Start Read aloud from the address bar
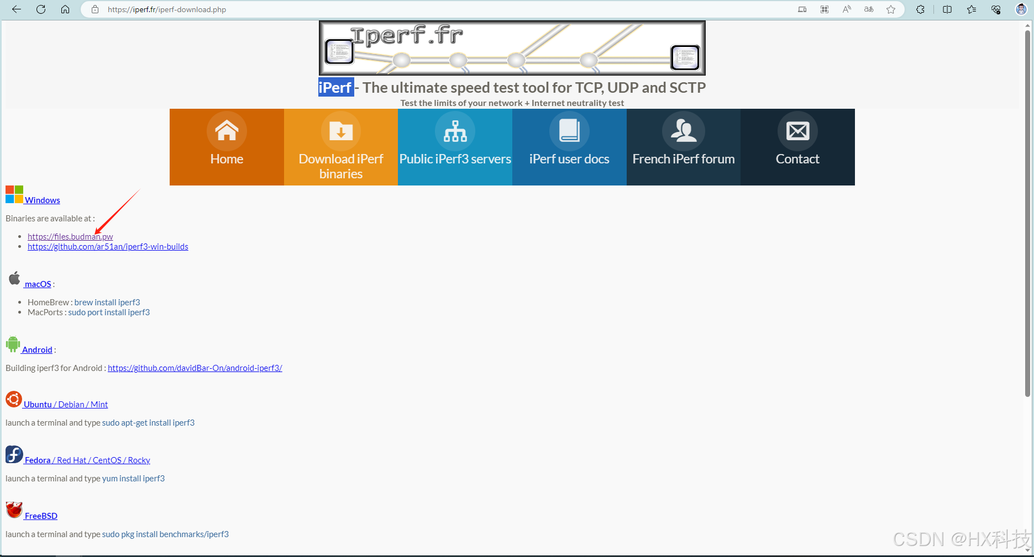The height and width of the screenshot is (557, 1034). point(847,9)
